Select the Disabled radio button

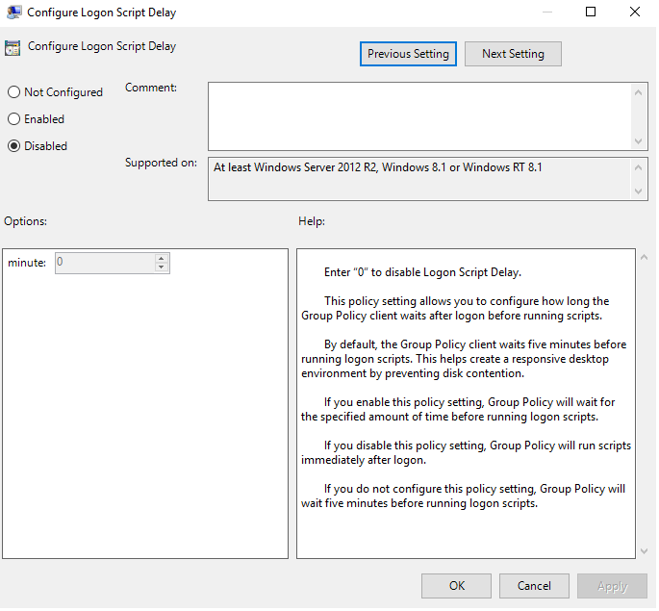coord(13,146)
